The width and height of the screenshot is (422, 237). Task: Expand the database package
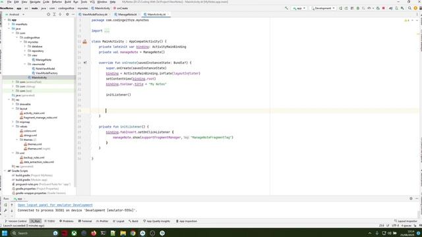25,47
